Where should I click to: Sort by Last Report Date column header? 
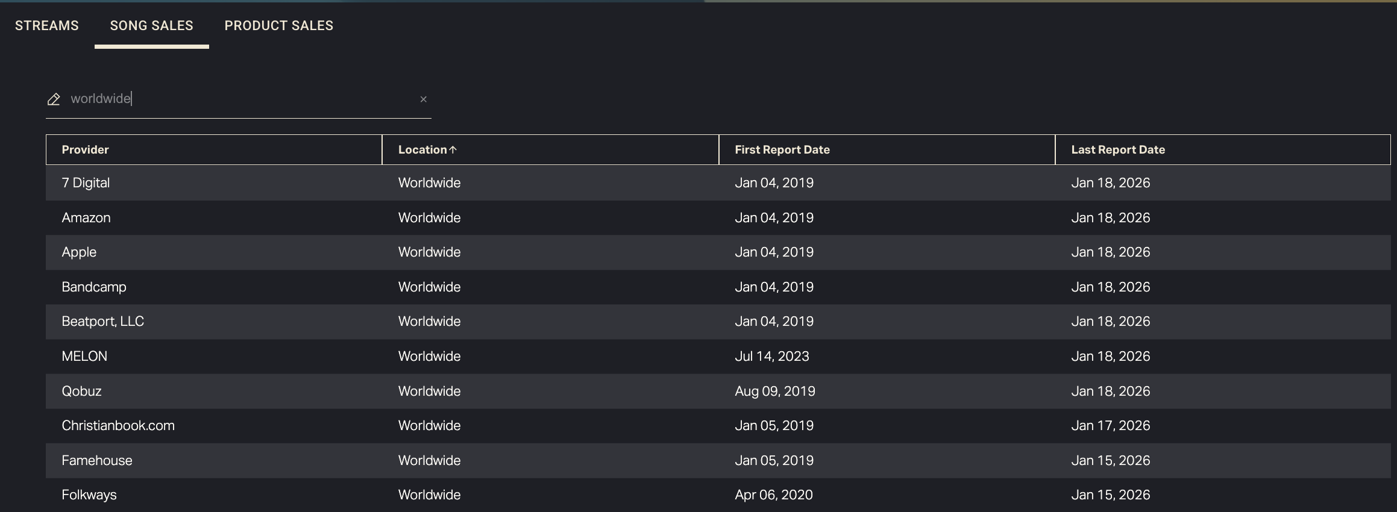point(1117,149)
